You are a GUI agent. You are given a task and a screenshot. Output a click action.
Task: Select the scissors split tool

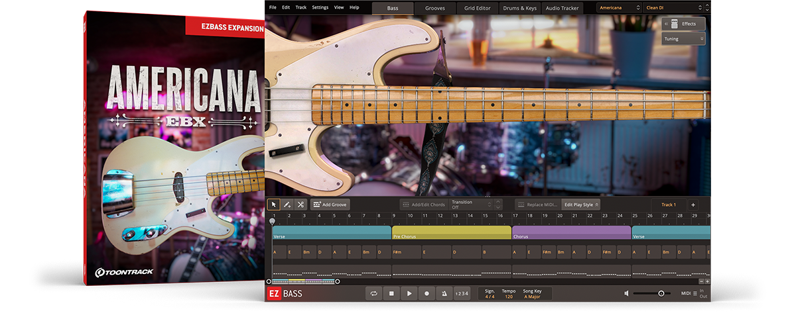coord(300,205)
